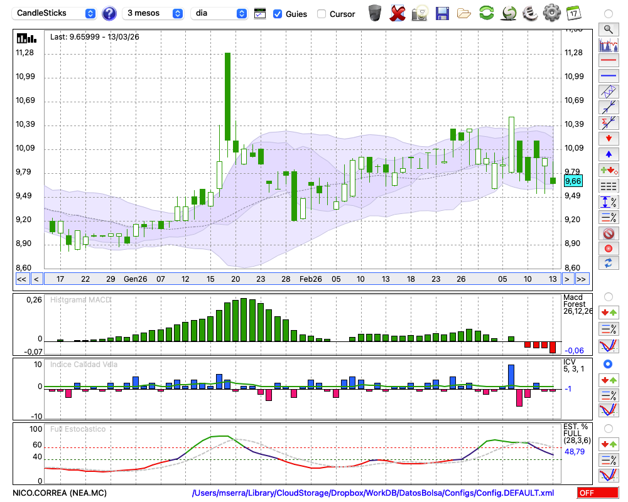This screenshot has width=628, height=502.
Task: Click the >> jump forward button
Action: coord(582,279)
